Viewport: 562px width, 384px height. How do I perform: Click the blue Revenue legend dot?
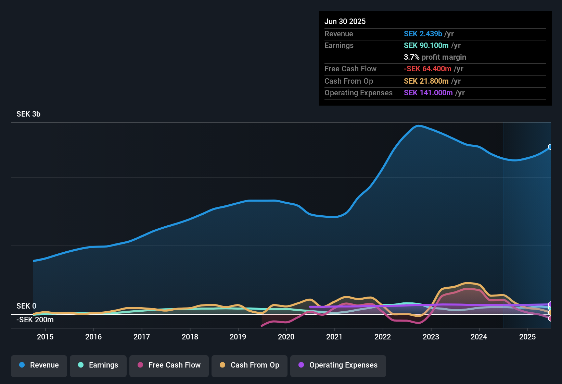coord(22,365)
